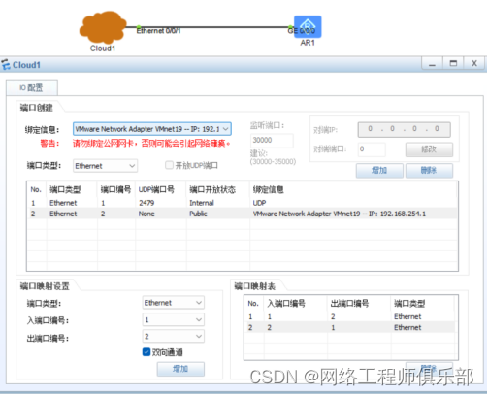Maximize the Cloud1 window
The image size is (488, 395).
pos(453,63)
